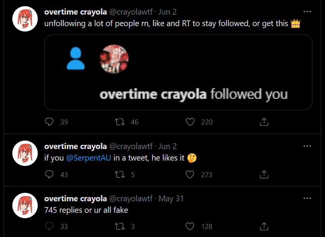The width and height of the screenshot is (325, 237).
Task: Open more options on the unfollowing tweet
Action: pos(307,12)
